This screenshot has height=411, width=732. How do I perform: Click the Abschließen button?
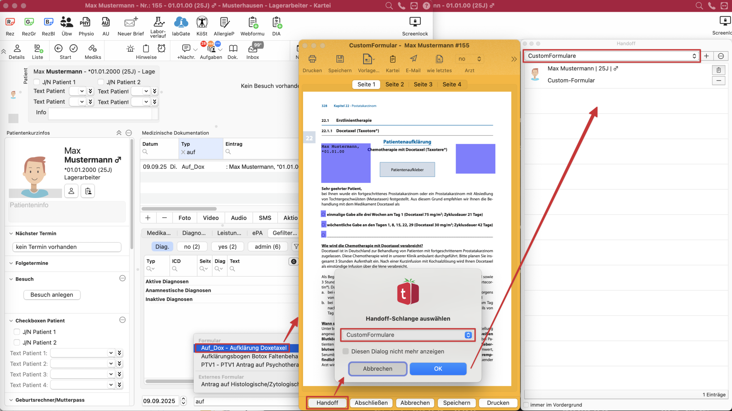click(x=371, y=403)
